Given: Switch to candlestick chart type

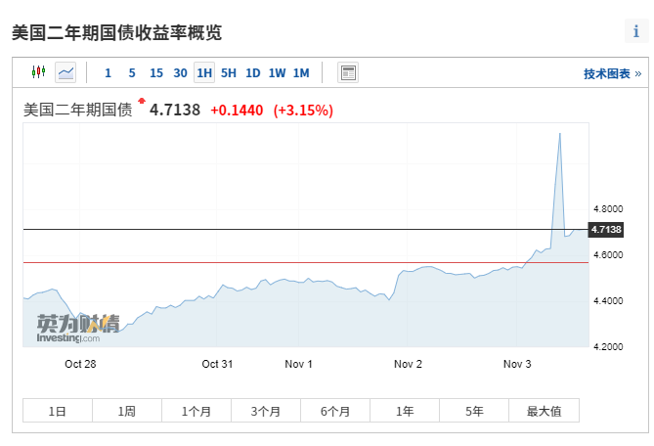Looking at the screenshot, I should click(38, 72).
